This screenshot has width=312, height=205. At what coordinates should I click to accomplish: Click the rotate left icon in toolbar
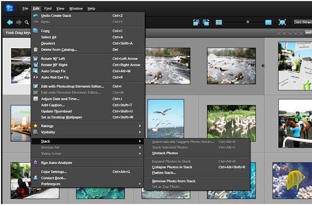pos(195,22)
